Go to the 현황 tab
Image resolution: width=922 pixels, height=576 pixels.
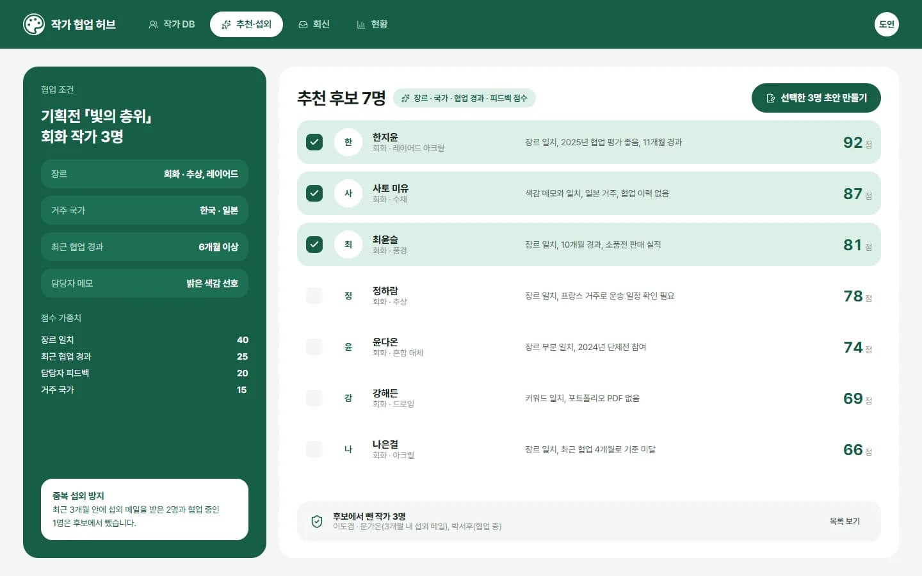click(372, 24)
